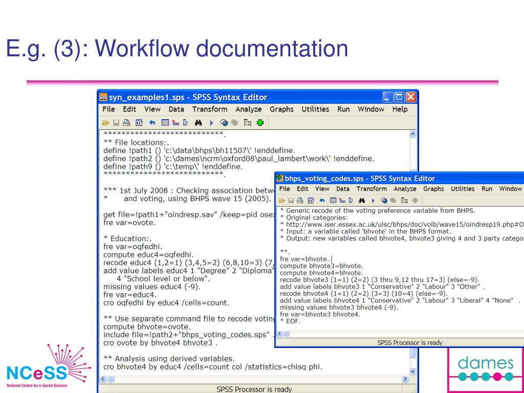The width and height of the screenshot is (524, 393).
Task: Click Go to Data grid icon in syn_examples1
Action: click(x=165, y=123)
